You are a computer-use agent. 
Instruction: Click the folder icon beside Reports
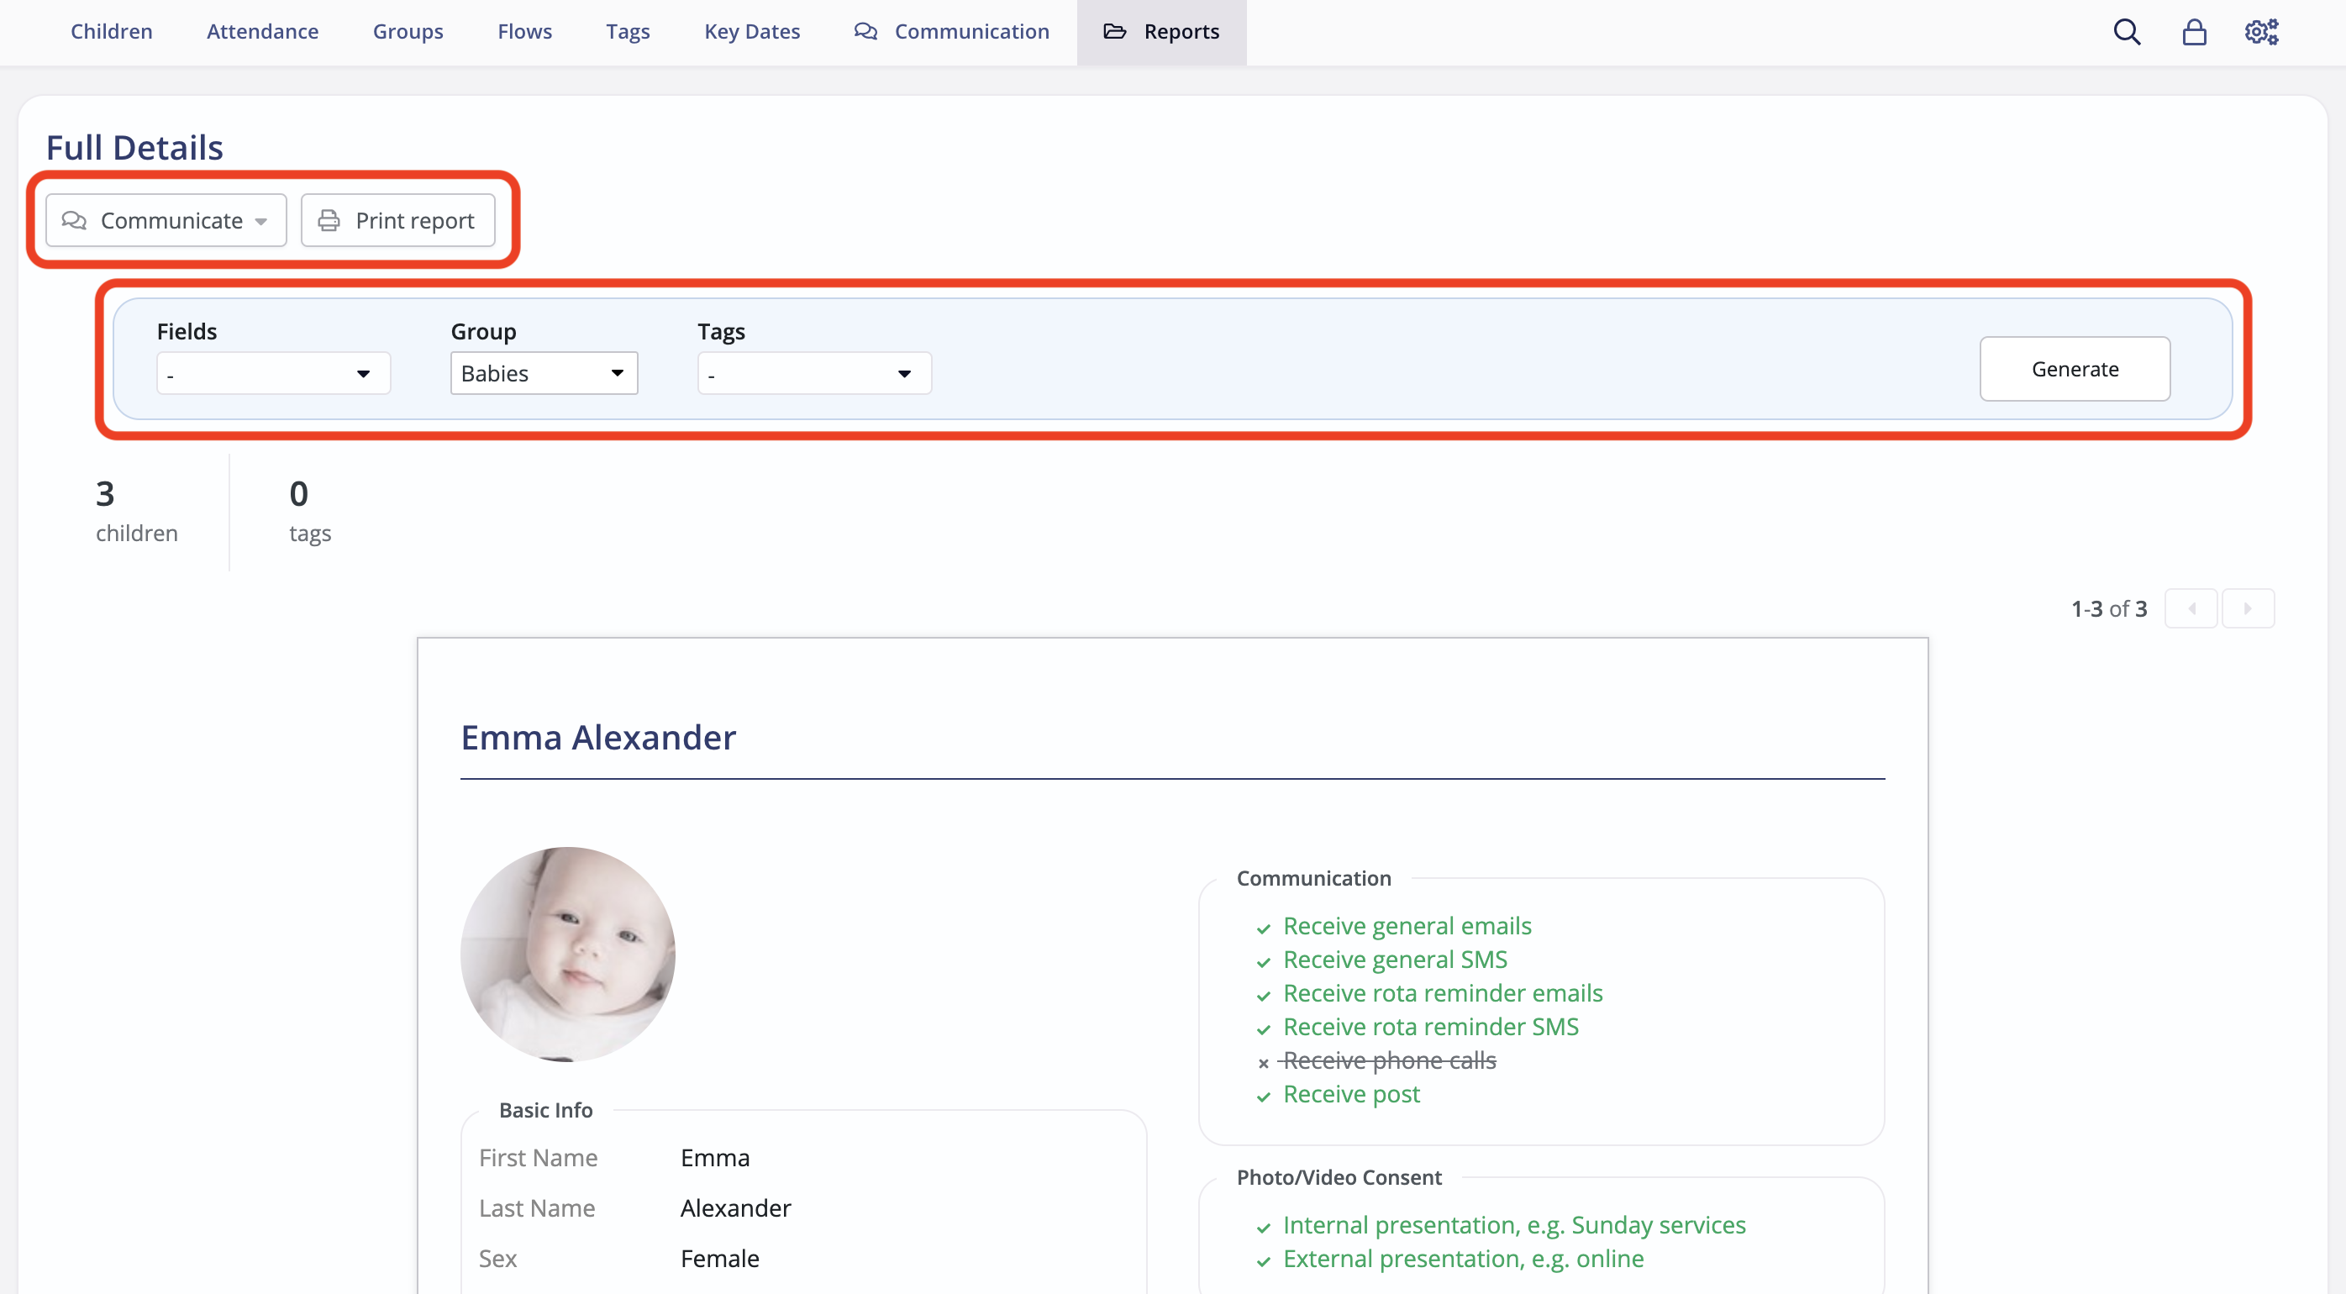click(x=1115, y=32)
